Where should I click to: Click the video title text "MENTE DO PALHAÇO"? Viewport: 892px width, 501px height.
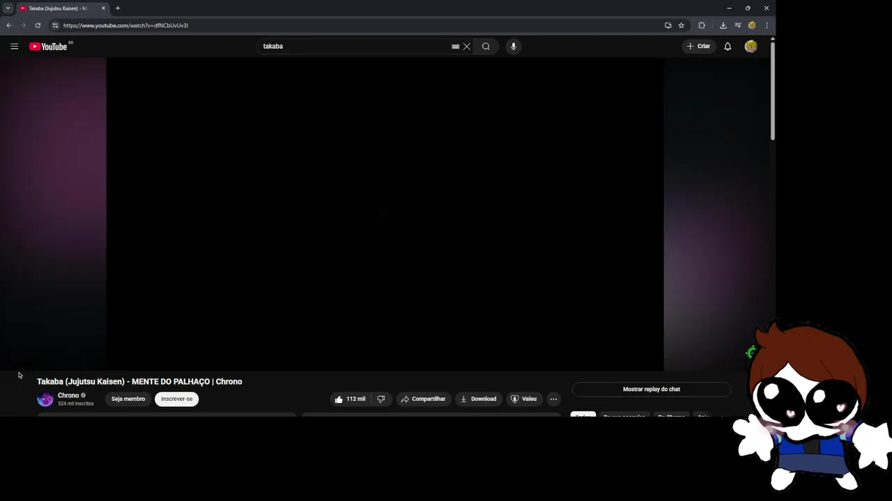click(x=171, y=381)
